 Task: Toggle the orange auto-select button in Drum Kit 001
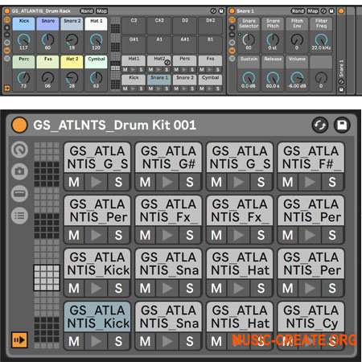19,340
